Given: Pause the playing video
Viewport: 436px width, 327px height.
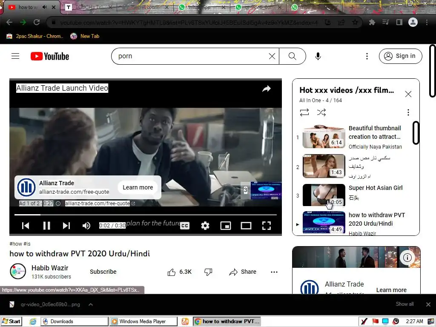Looking at the screenshot, I should point(46,226).
